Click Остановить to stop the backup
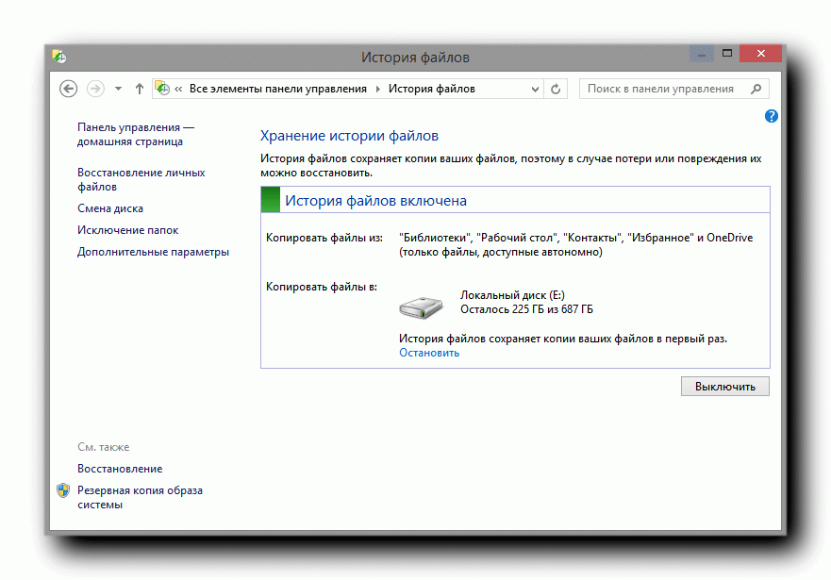 429,353
